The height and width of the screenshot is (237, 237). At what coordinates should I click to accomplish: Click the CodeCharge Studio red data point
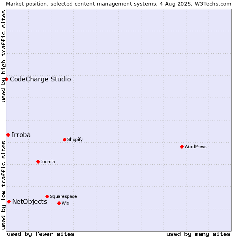click(6, 79)
